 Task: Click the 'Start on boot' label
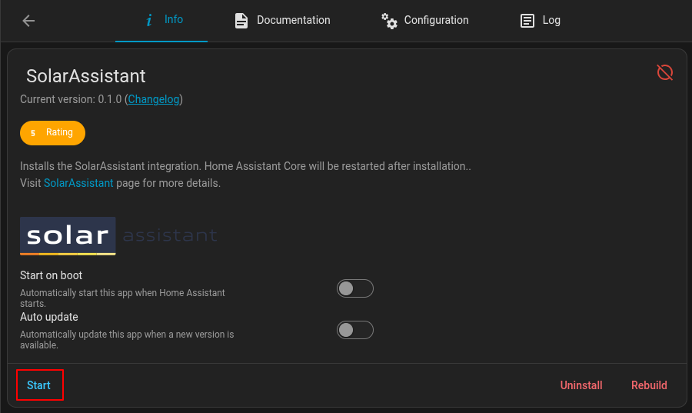click(x=52, y=275)
